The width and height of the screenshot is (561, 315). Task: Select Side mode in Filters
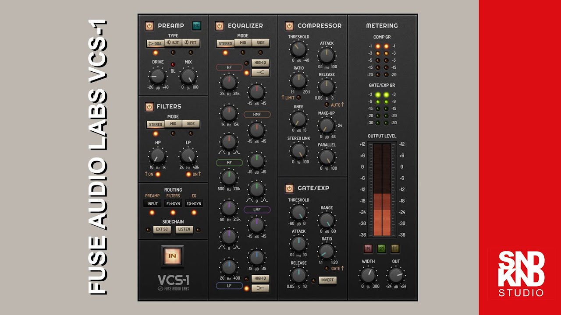point(191,124)
